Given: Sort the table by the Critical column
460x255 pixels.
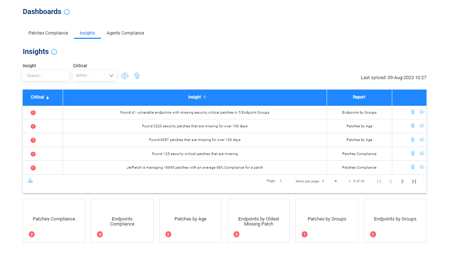Looking at the screenshot, I should (x=40, y=97).
